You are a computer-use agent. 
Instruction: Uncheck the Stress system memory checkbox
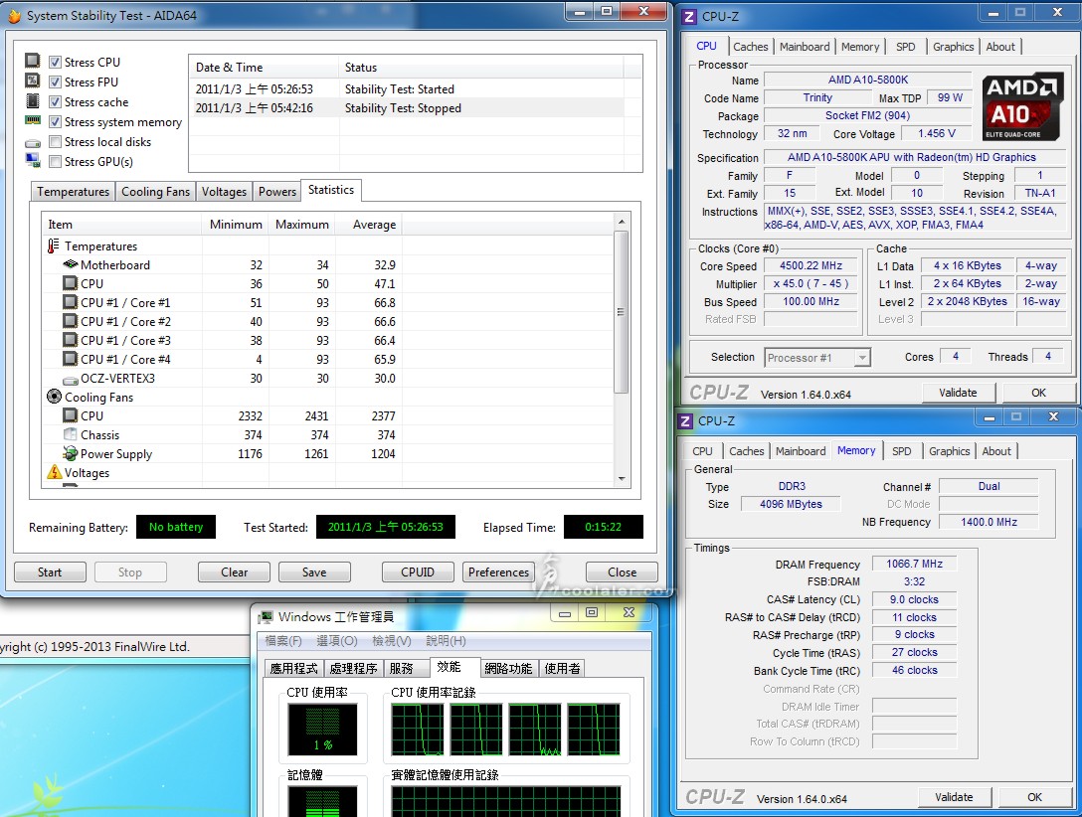point(56,122)
